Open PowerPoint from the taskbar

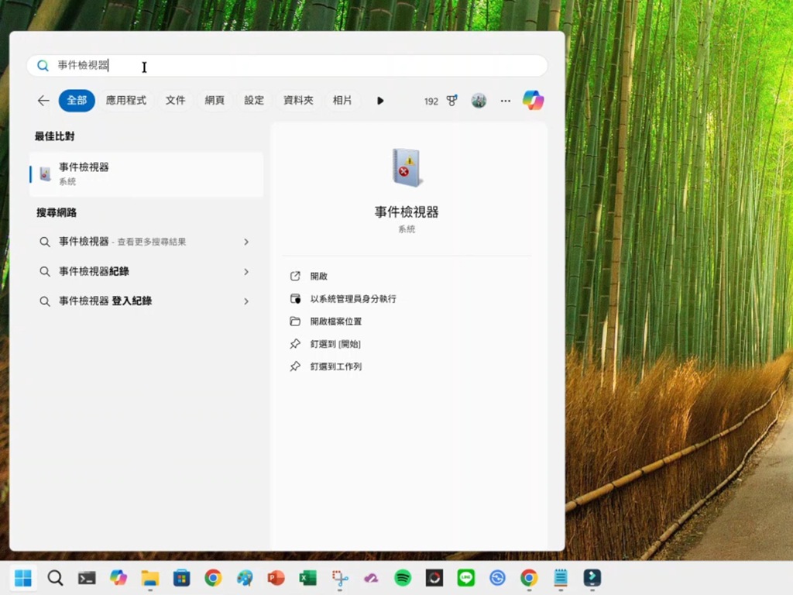point(276,578)
